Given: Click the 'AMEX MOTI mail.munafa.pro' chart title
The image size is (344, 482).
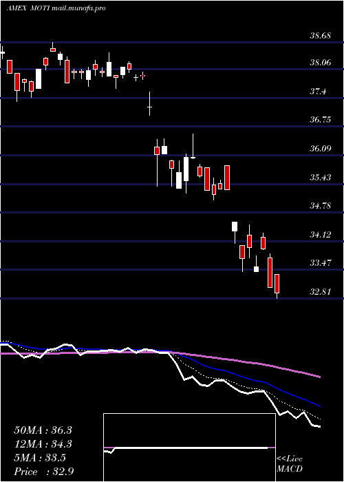Looking at the screenshot, I should point(56,8).
